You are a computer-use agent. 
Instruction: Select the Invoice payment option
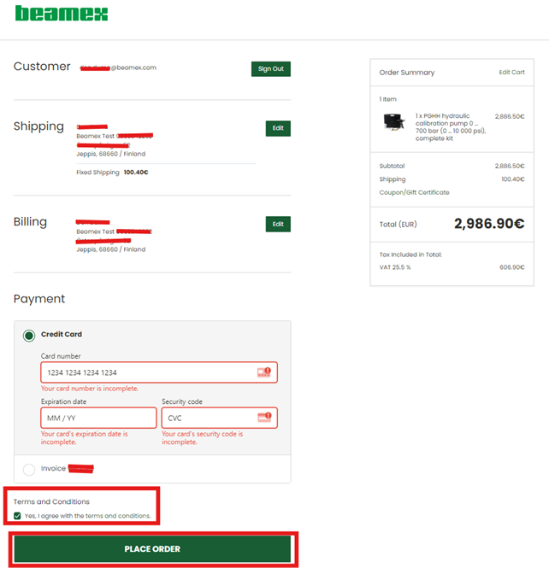[x=29, y=470]
